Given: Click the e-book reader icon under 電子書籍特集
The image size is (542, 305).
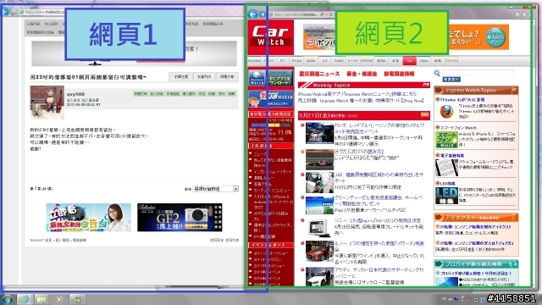Looking at the screenshot, I should pyautogui.click(x=446, y=168).
